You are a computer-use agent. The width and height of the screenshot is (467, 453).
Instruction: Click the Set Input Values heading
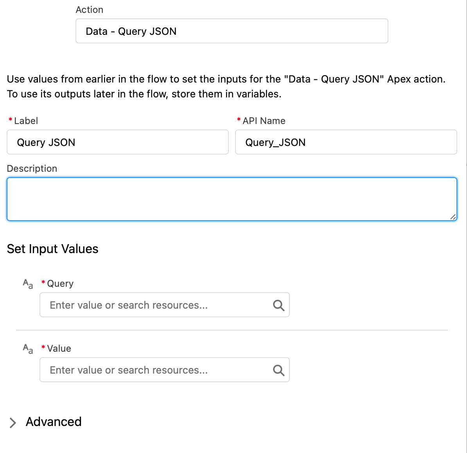click(53, 249)
